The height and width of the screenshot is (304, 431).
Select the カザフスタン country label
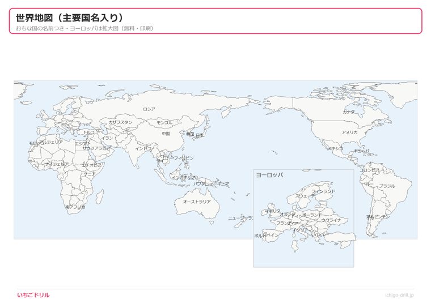tap(120, 122)
